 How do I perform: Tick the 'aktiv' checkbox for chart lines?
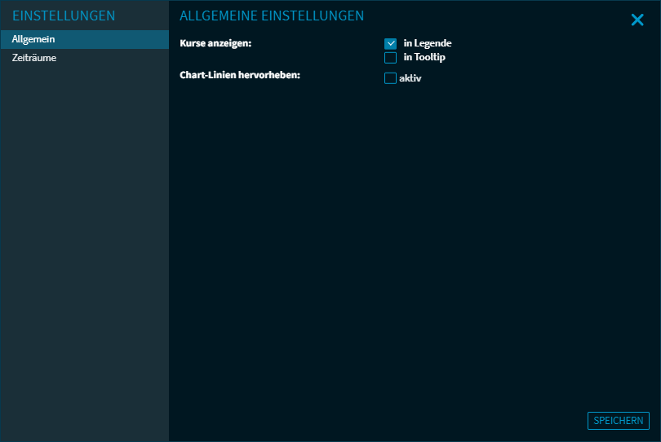point(390,78)
